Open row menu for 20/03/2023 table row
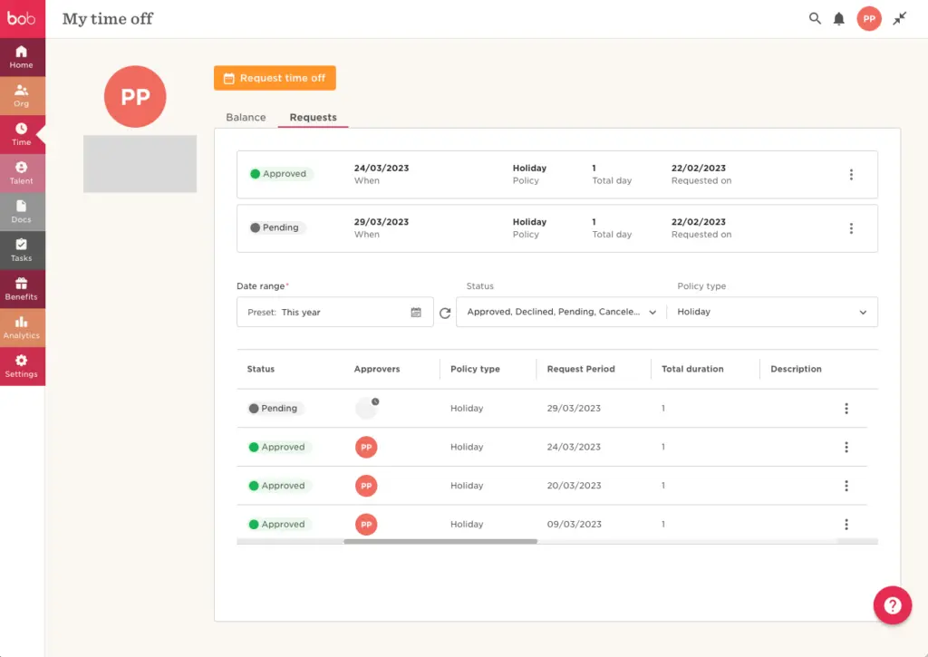This screenshot has height=657, width=928. (846, 486)
